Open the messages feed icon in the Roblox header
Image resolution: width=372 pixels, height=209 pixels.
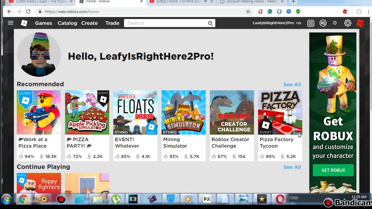point(311,23)
